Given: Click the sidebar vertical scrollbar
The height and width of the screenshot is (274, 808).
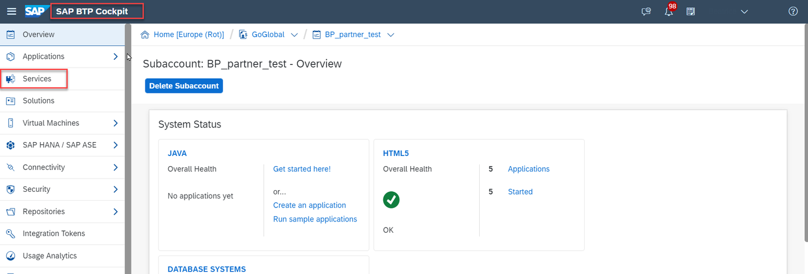Looking at the screenshot, I should 128,149.
